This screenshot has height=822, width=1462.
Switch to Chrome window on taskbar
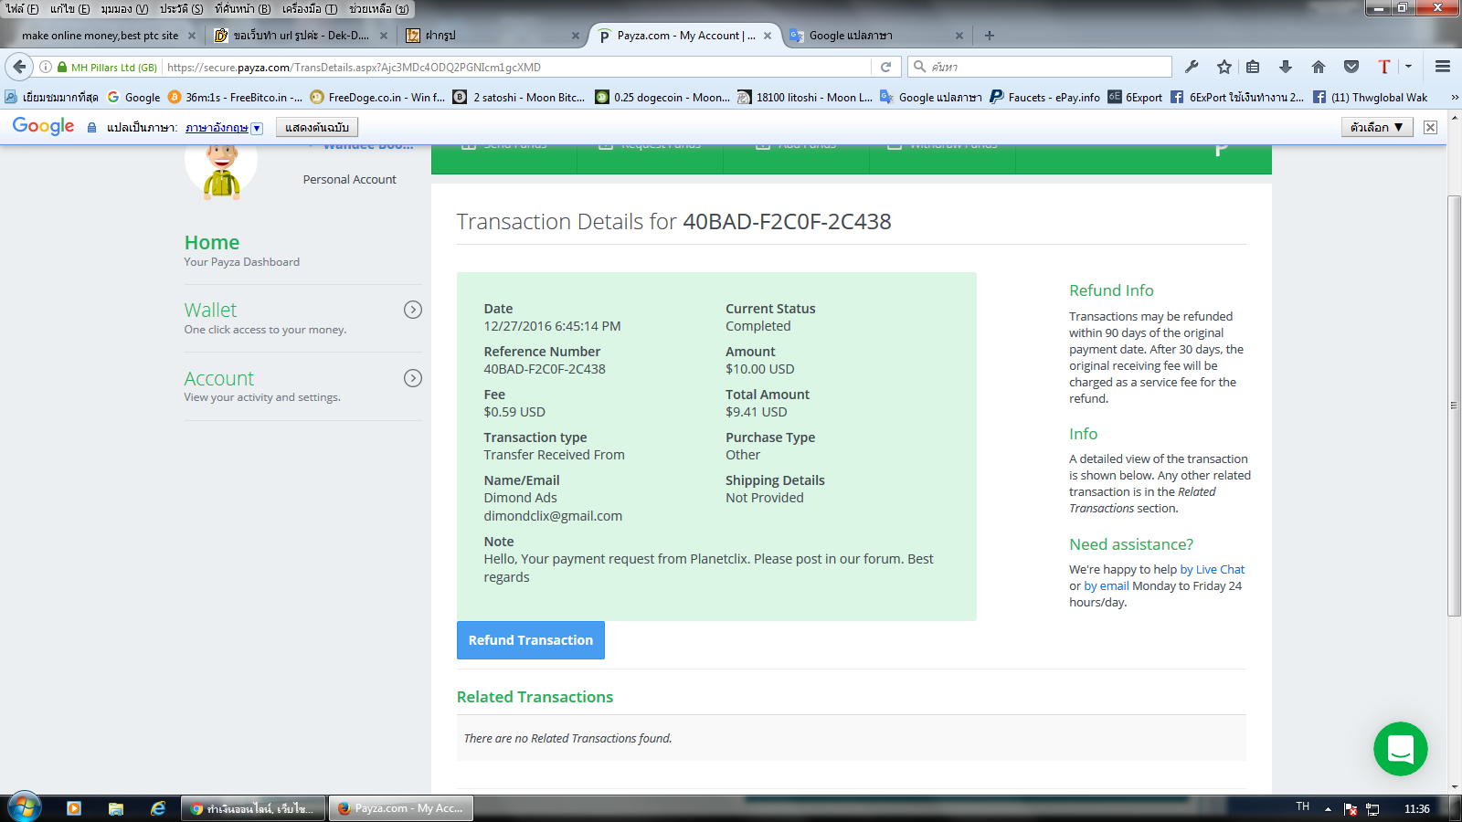click(253, 808)
